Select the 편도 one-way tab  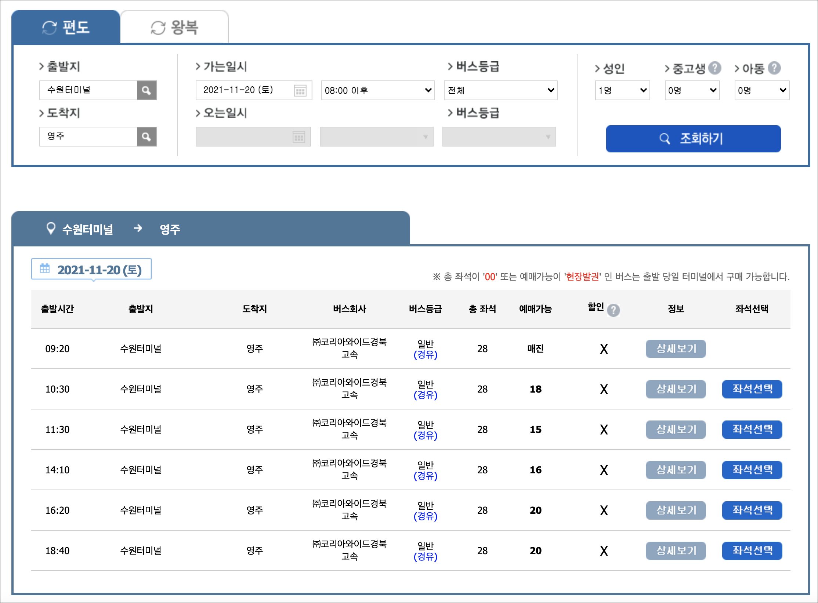point(66,28)
